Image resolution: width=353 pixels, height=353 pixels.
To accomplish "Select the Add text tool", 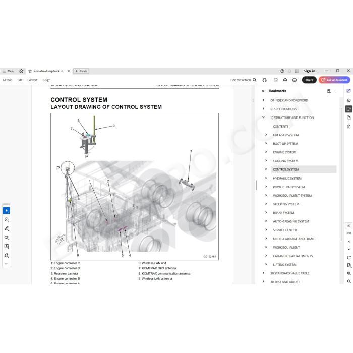I will tap(7, 246).
